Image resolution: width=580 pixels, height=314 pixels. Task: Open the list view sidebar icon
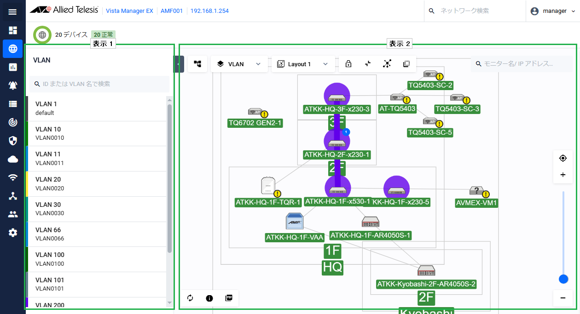point(12,104)
